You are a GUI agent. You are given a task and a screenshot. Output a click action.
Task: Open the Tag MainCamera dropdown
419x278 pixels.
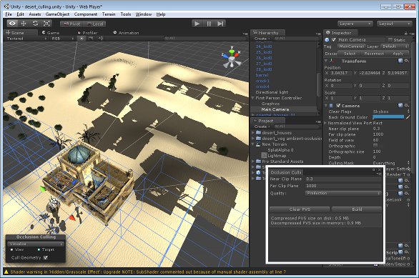(351, 46)
